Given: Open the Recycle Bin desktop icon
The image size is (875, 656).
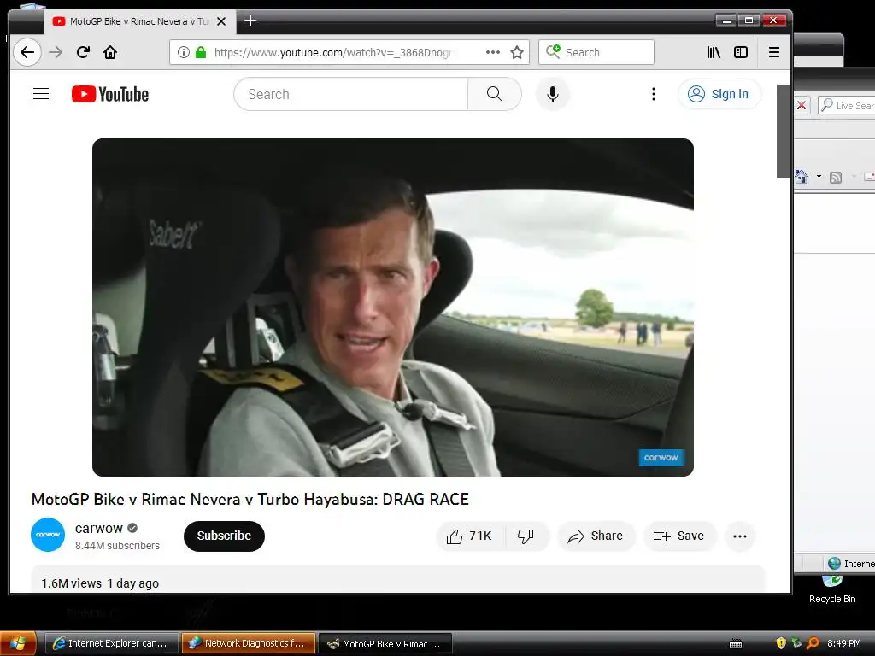Looking at the screenshot, I should [832, 589].
